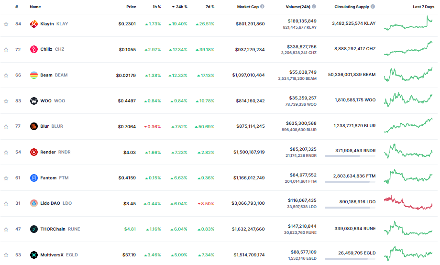Open the Render RNDR coin page
Viewport: 440px width, 265px height.
pyautogui.click(x=55, y=152)
